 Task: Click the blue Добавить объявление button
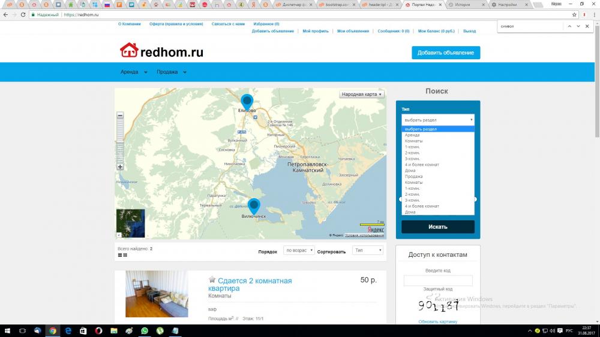pyautogui.click(x=446, y=53)
